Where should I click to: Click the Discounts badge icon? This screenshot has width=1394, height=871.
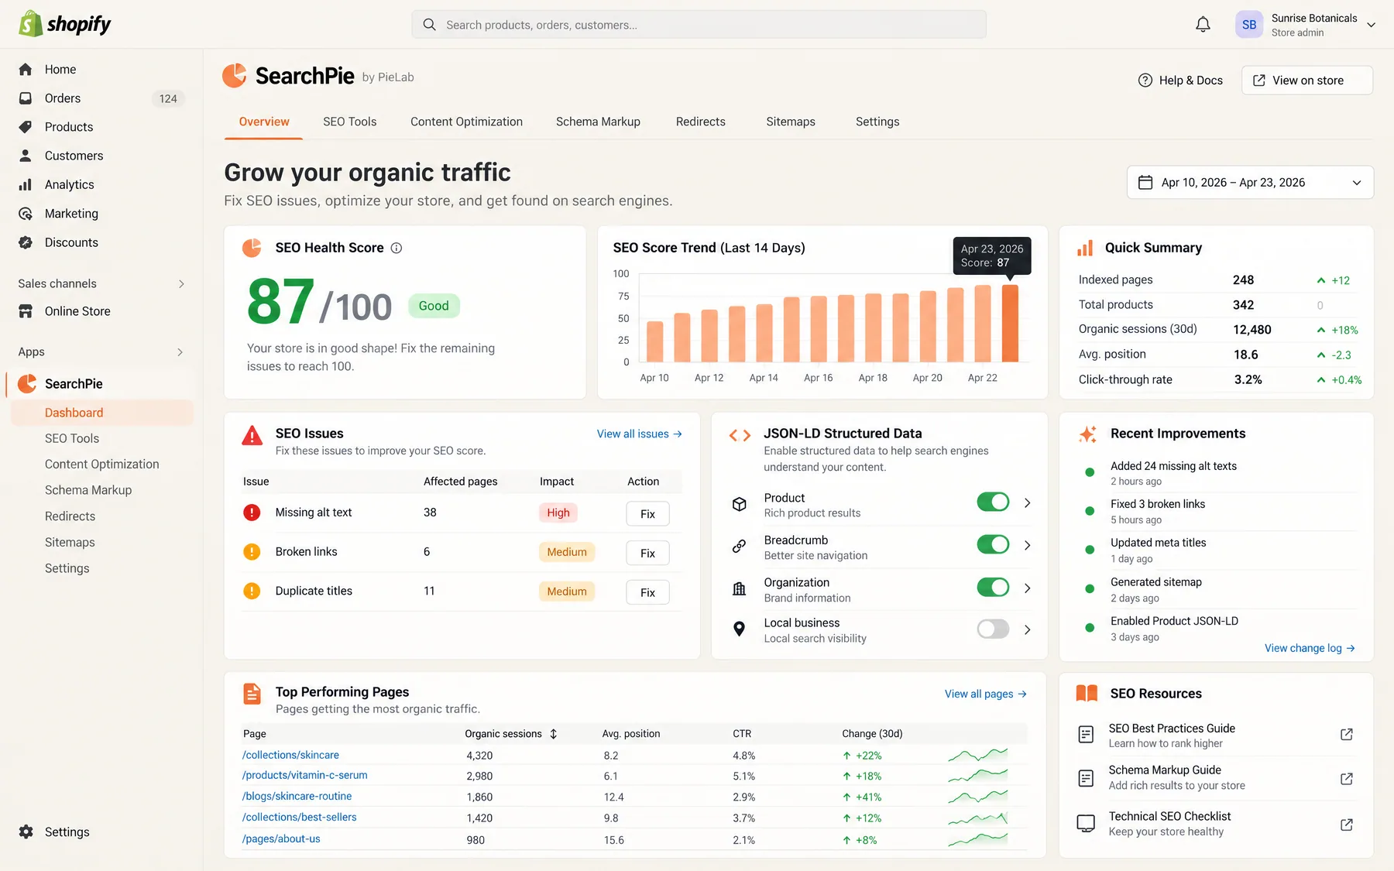[x=26, y=242]
